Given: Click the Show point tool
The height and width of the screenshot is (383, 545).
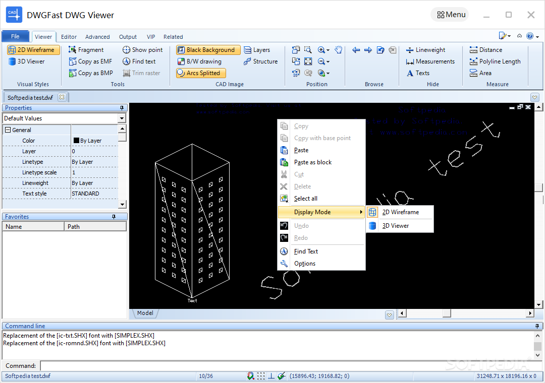Looking at the screenshot, I should click(142, 50).
